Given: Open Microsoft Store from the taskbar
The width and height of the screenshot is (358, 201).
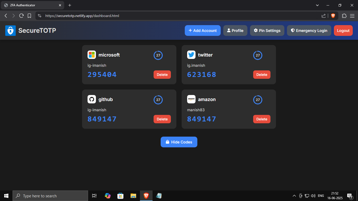Looking at the screenshot, I should [120, 196].
